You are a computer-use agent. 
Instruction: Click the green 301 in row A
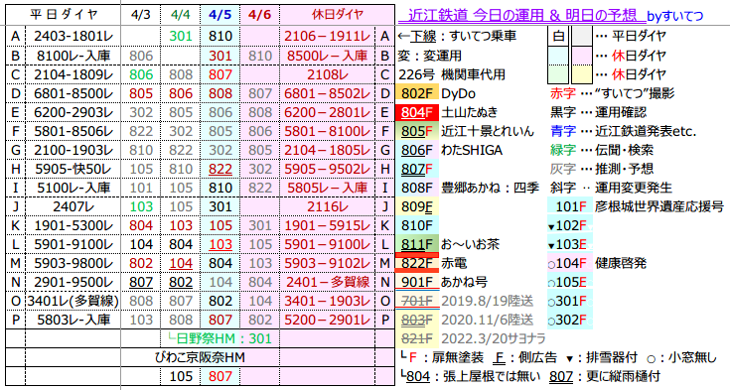tap(181, 37)
